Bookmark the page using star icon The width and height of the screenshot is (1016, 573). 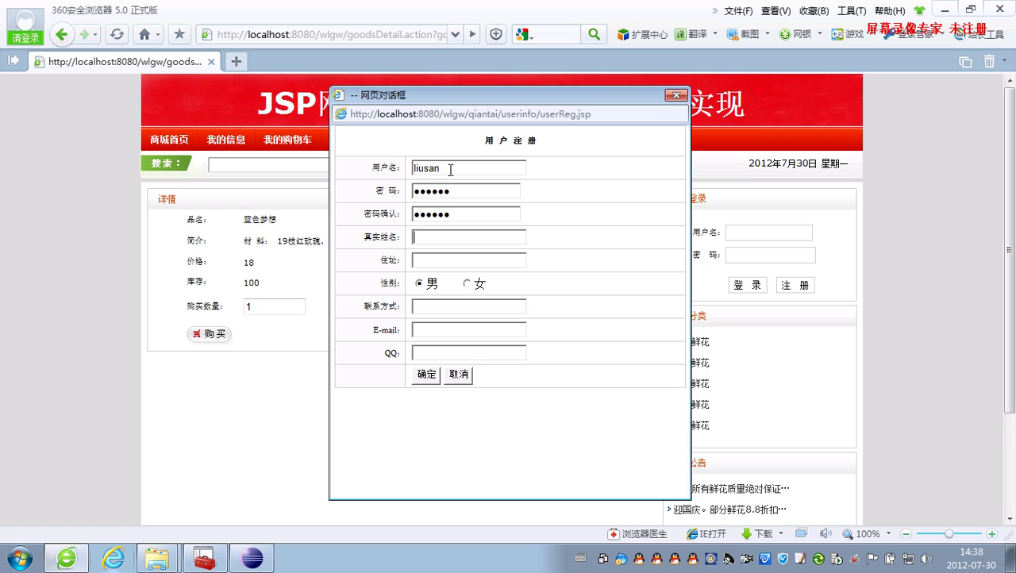[x=179, y=34]
